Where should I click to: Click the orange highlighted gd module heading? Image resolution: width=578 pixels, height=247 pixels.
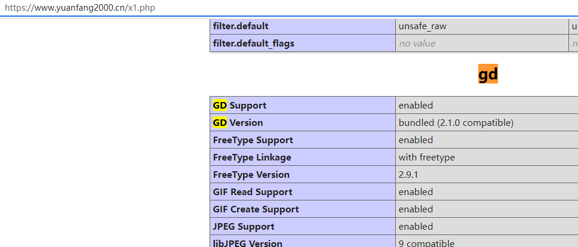488,74
